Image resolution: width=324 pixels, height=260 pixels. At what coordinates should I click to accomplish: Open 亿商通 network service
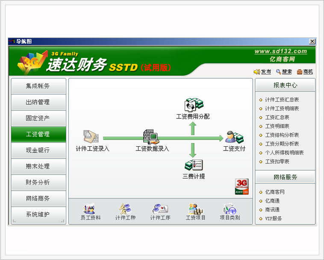pos(272,201)
